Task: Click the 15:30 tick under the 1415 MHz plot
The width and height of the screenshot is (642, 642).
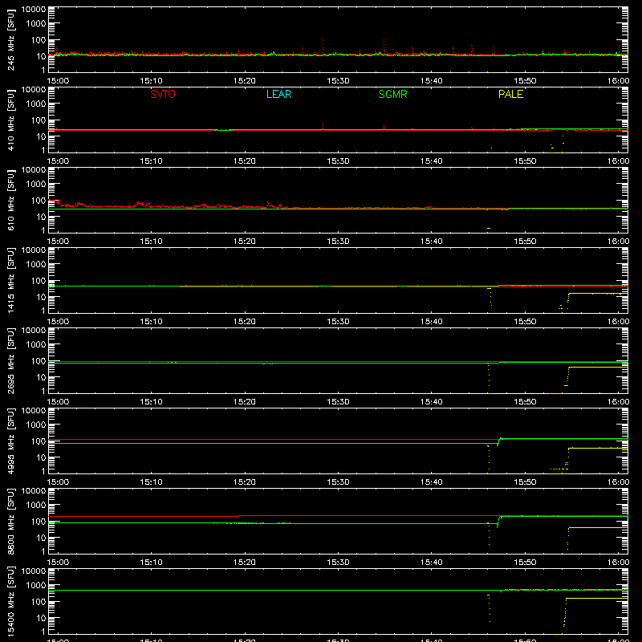Action: (338, 322)
